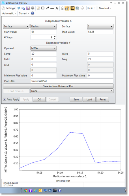
Task: Click the purple app icon in taskbar
Action: click(x=31, y=190)
